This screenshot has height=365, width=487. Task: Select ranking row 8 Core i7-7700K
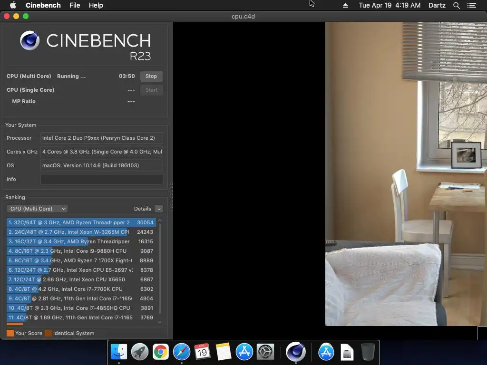coord(81,289)
